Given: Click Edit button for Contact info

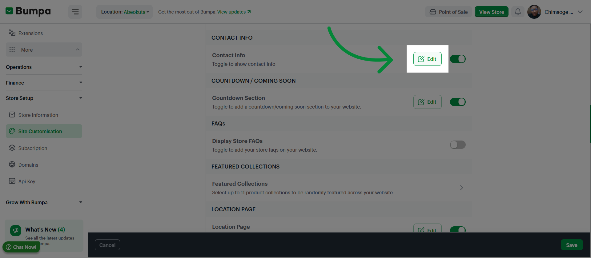Looking at the screenshot, I should coord(427,59).
